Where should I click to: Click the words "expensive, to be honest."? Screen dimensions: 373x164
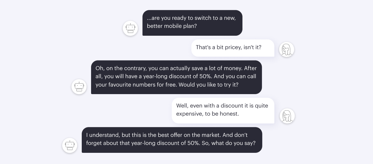207,114
